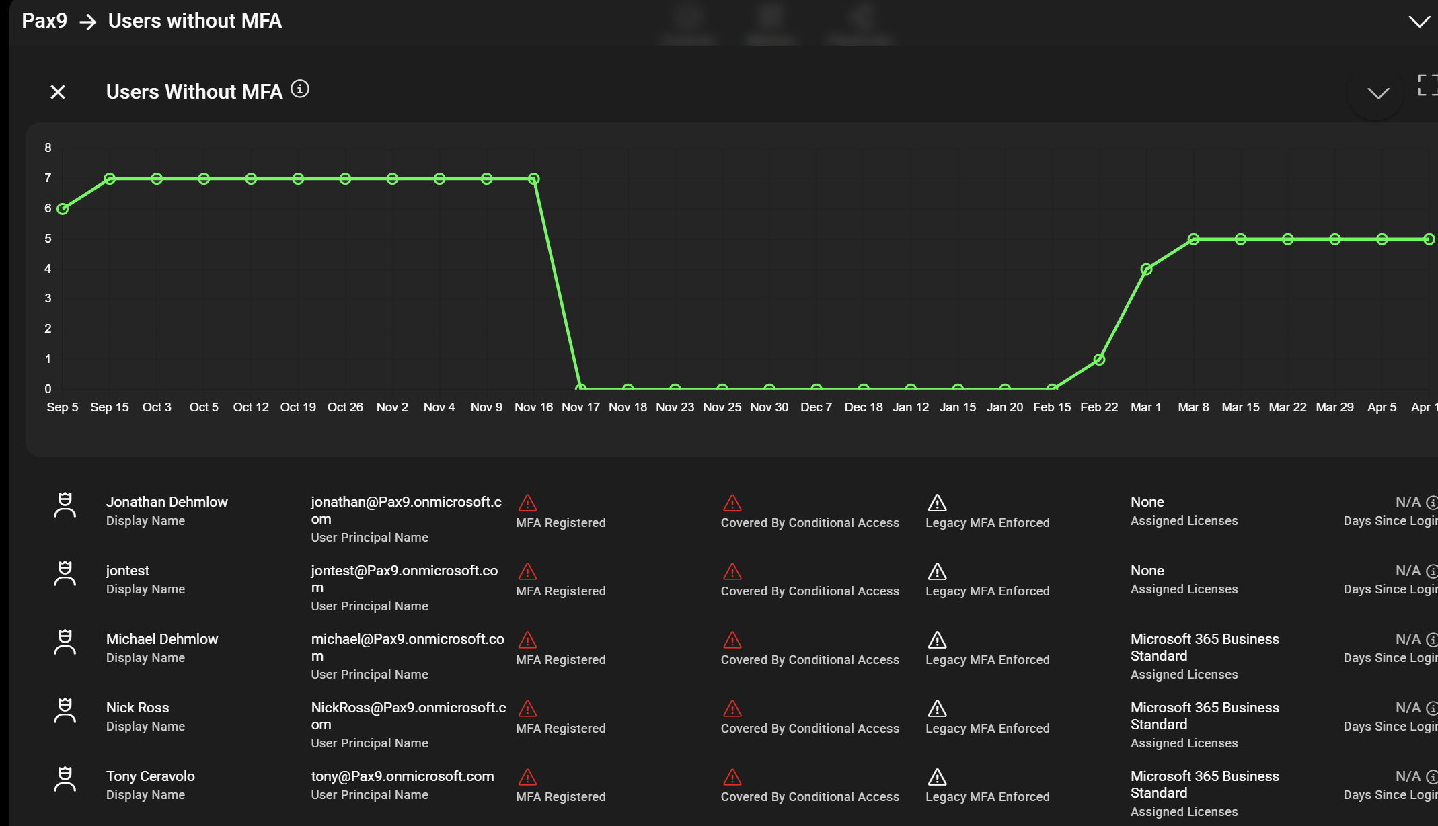
Task: Click Michael Dehmlow Conditional Access warning icon
Action: point(732,640)
